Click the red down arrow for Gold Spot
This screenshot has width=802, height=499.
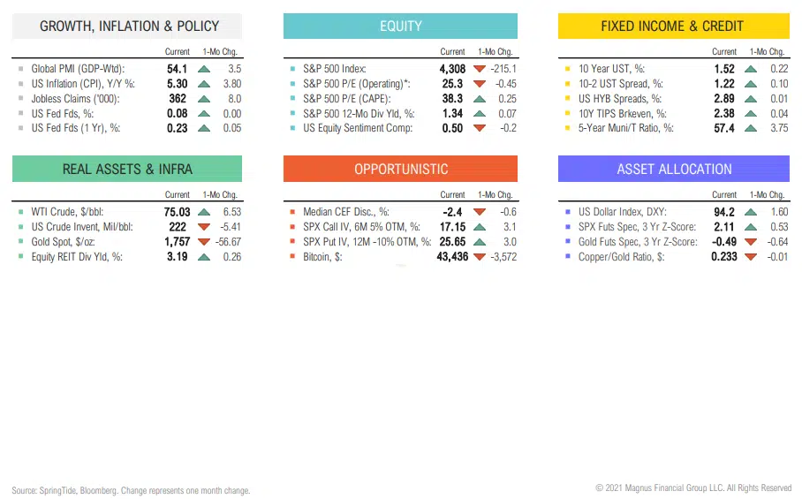tap(204, 242)
